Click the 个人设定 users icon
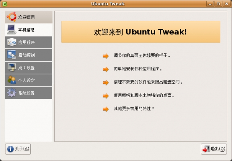 pos(12,80)
